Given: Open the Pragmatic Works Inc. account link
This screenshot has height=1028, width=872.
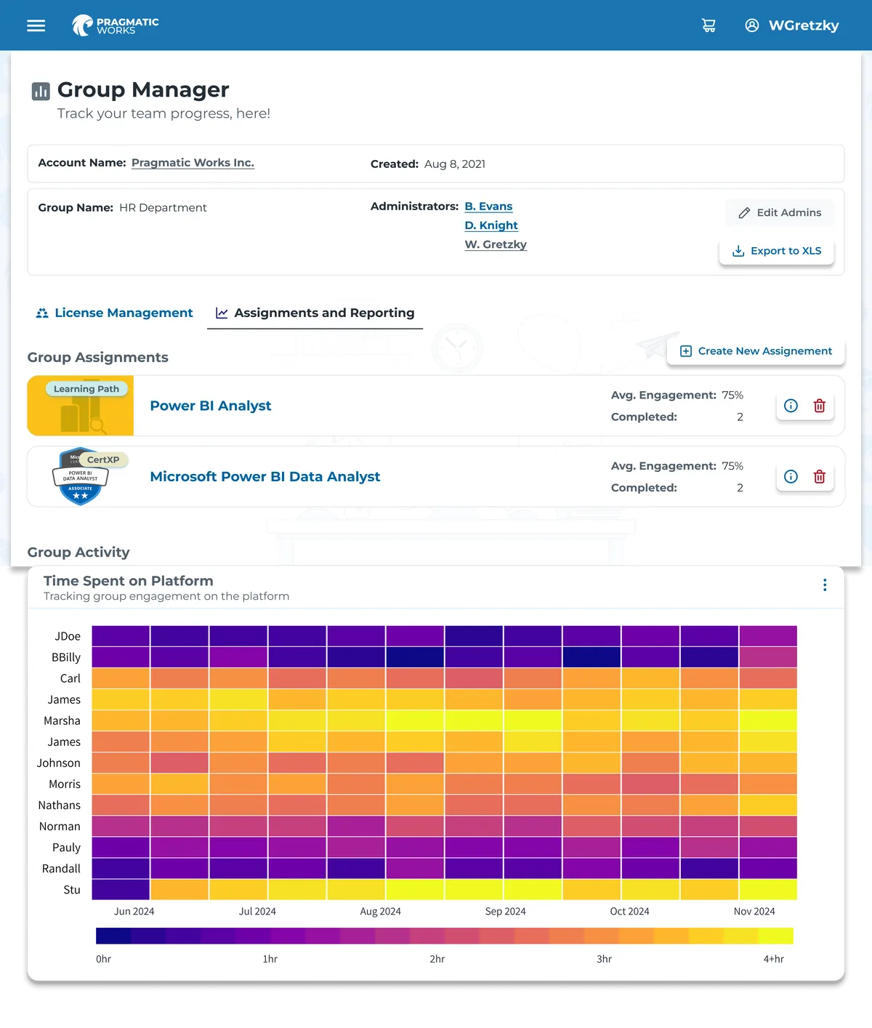Looking at the screenshot, I should pos(193,163).
